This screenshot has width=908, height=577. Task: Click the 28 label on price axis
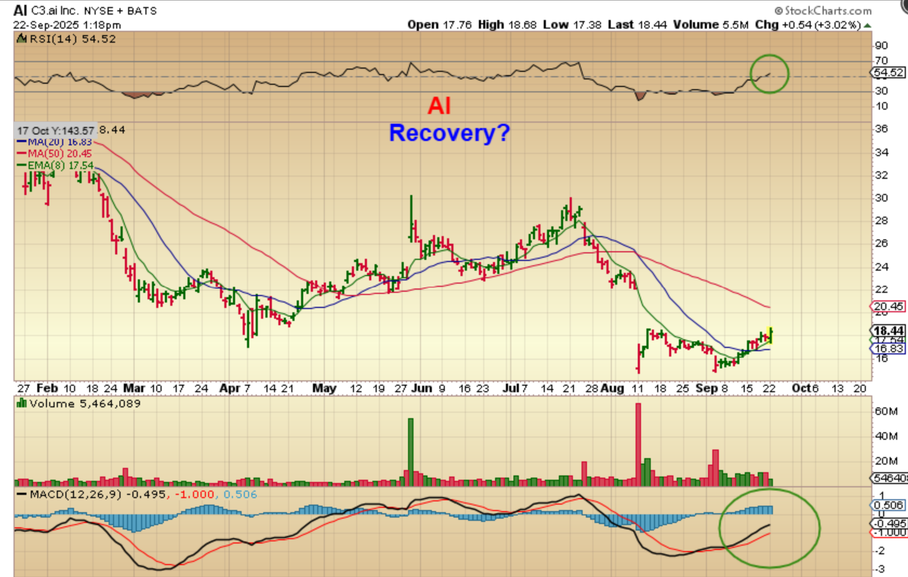(882, 220)
